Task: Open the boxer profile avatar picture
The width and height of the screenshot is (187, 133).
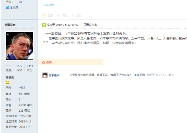Action: (x=19, y=46)
